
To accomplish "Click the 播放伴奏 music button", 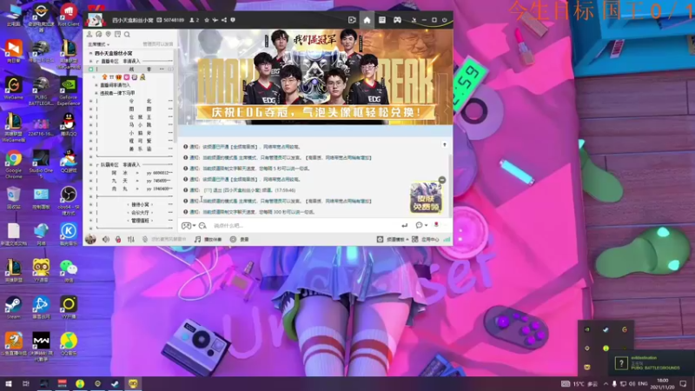I will click(208, 240).
